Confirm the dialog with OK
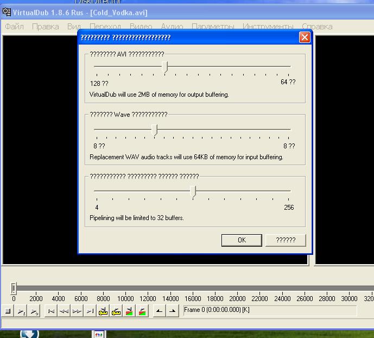This screenshot has height=338, width=374. point(242,240)
